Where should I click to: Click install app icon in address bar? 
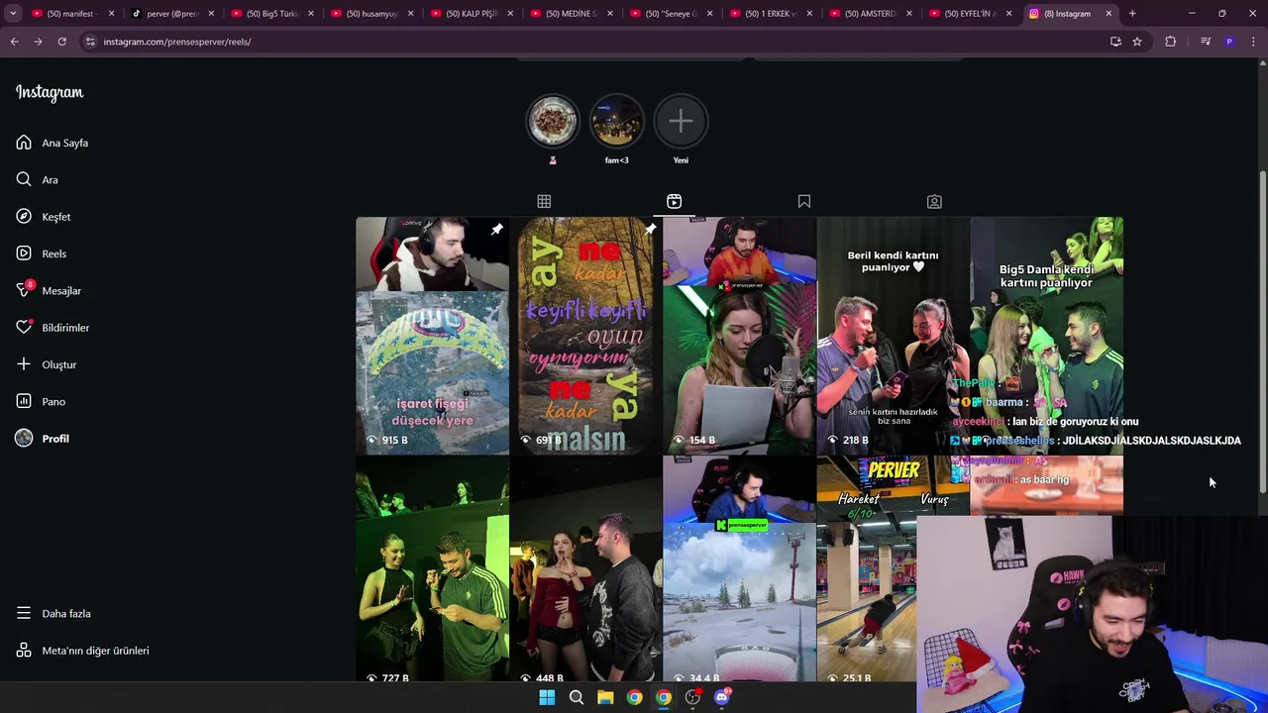click(x=1115, y=42)
